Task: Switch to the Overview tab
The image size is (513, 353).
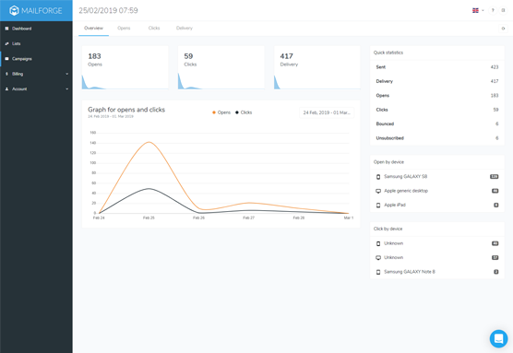Action: (x=93, y=28)
